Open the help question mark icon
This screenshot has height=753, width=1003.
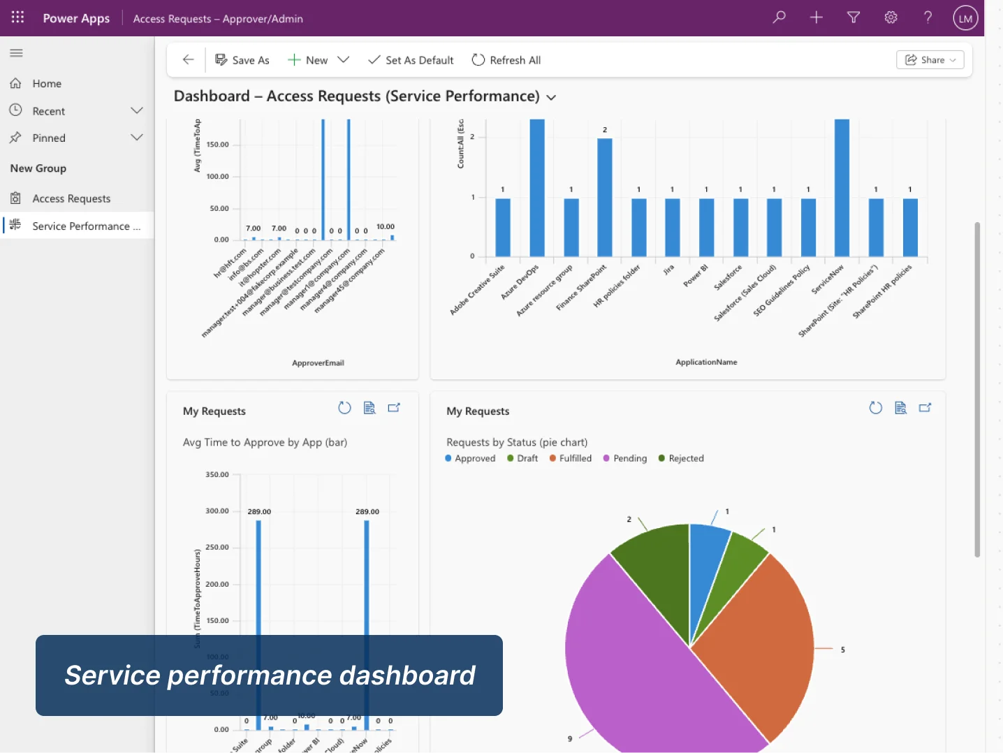tap(928, 17)
